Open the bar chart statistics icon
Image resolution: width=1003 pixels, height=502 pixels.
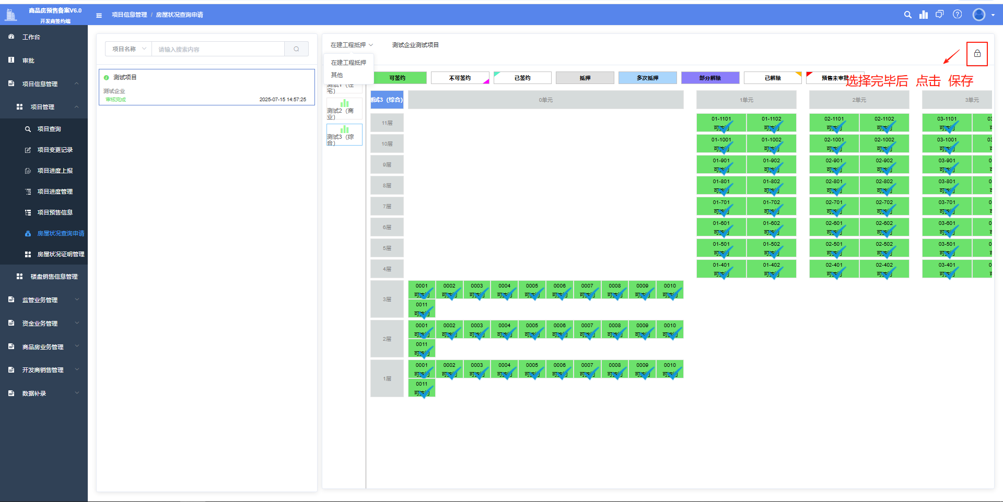tap(924, 15)
